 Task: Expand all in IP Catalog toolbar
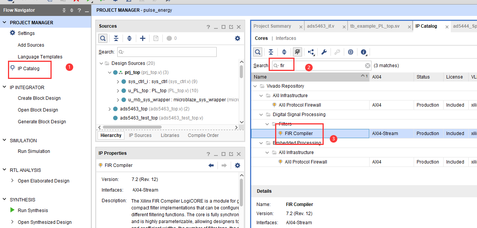(284, 52)
